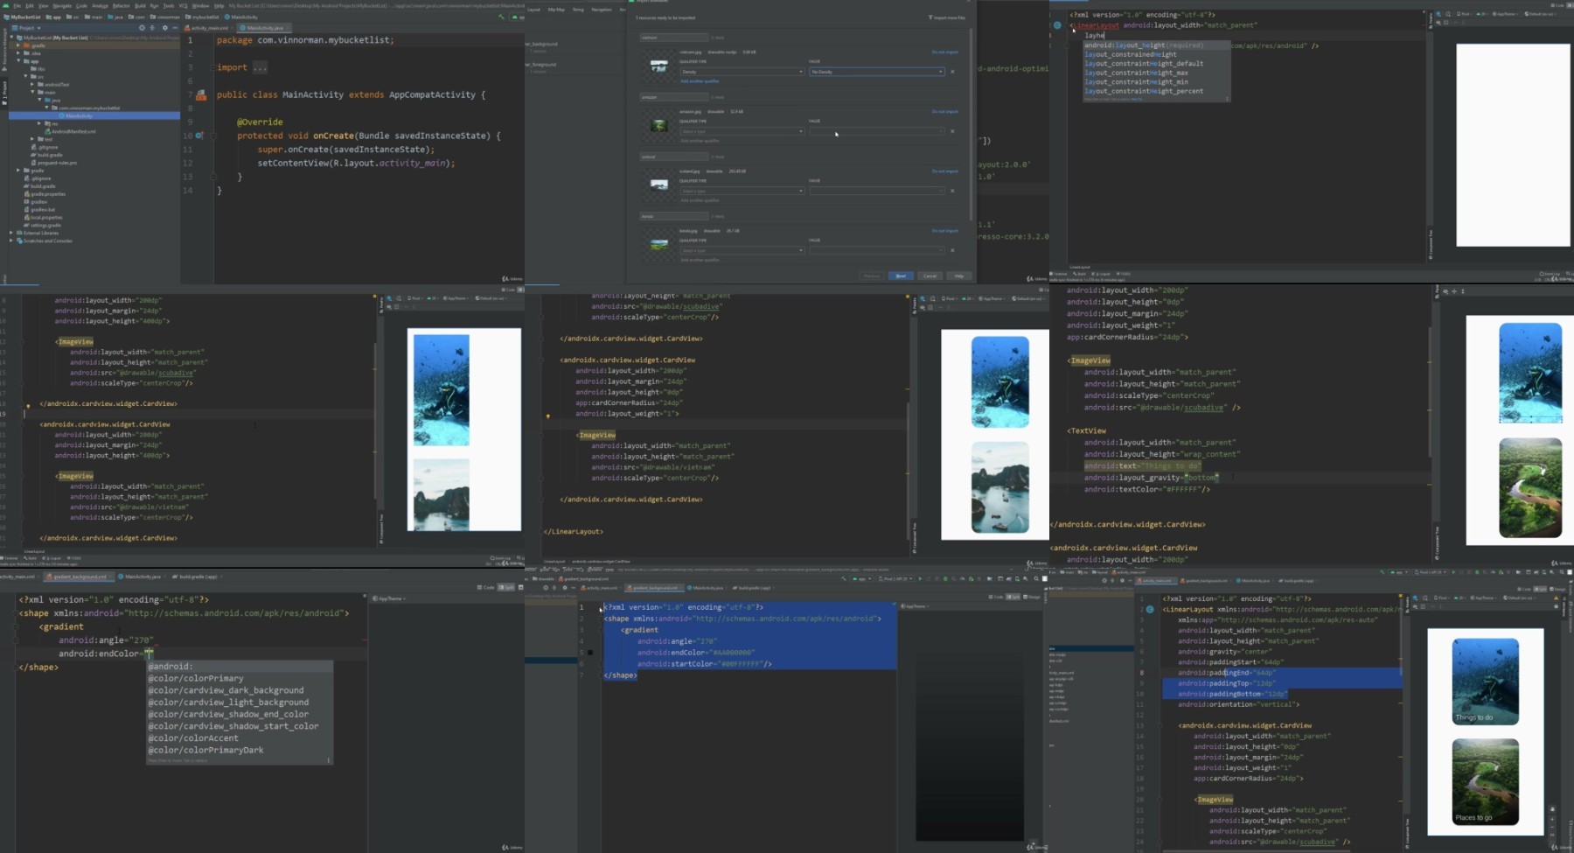
Task: Click collapse all icon in Project panel header
Action: click(153, 28)
